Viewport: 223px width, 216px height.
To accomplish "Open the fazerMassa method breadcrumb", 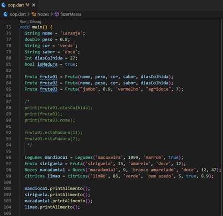I will click(71, 14).
